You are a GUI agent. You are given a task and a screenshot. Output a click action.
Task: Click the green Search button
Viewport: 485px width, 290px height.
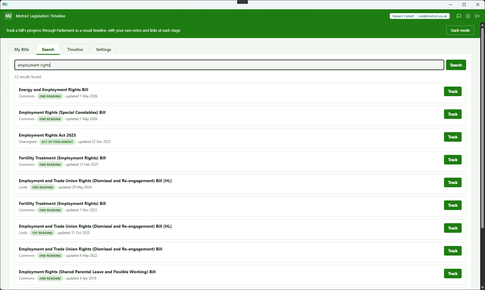click(456, 65)
